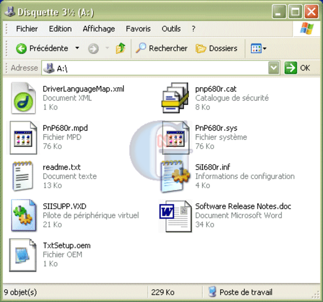The width and height of the screenshot is (323, 302).
Task: Click the floppy icon in the title bar
Action: pyautogui.click(x=10, y=11)
